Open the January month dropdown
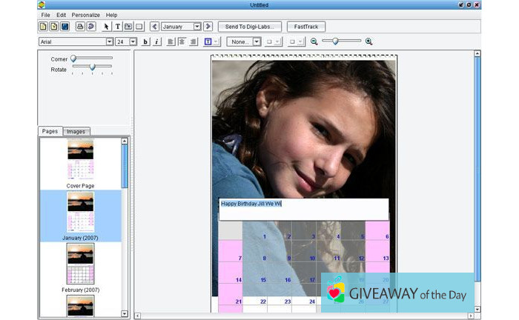The width and height of the screenshot is (519, 320). tap(197, 27)
